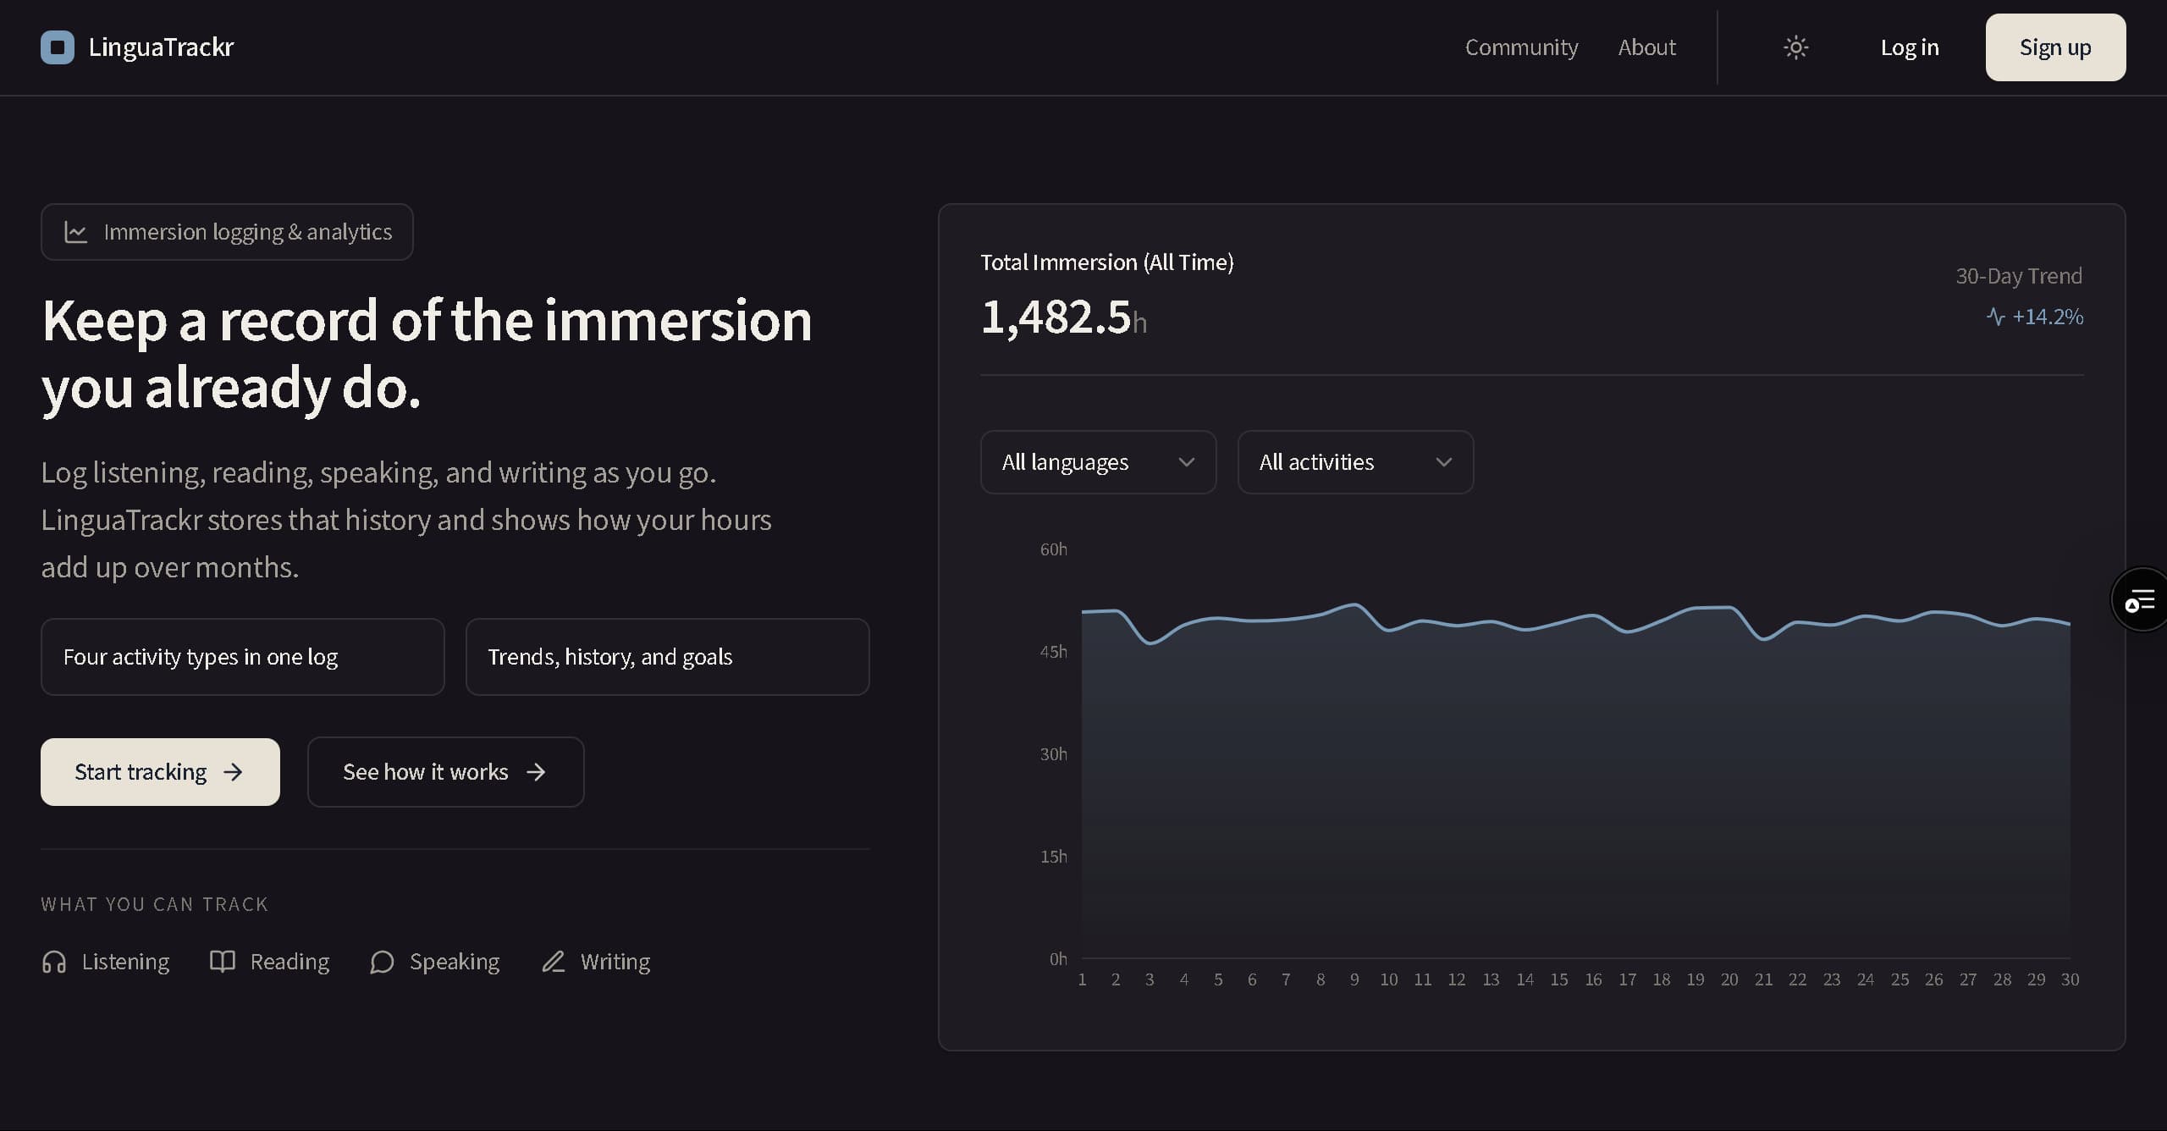Click the arrow icon in See how it works
This screenshot has width=2167, height=1131.
coord(536,772)
